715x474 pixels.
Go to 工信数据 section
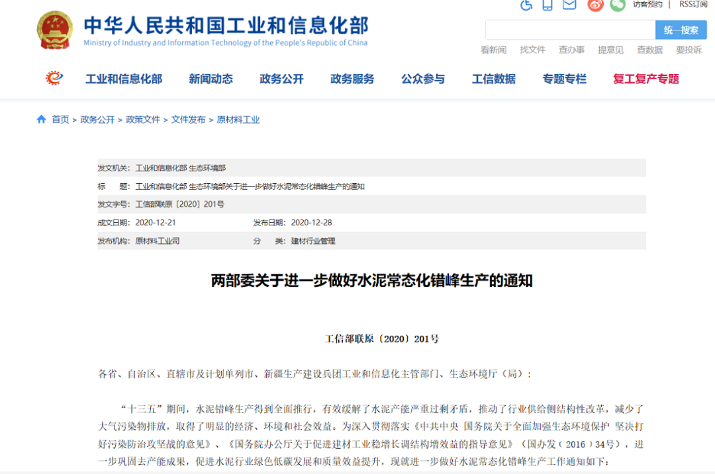tap(493, 79)
